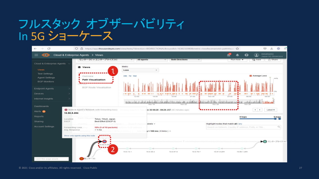Screen dimensions: 319x179
Task: Click the lower timeline overview range selector
Action: [268, 101]
